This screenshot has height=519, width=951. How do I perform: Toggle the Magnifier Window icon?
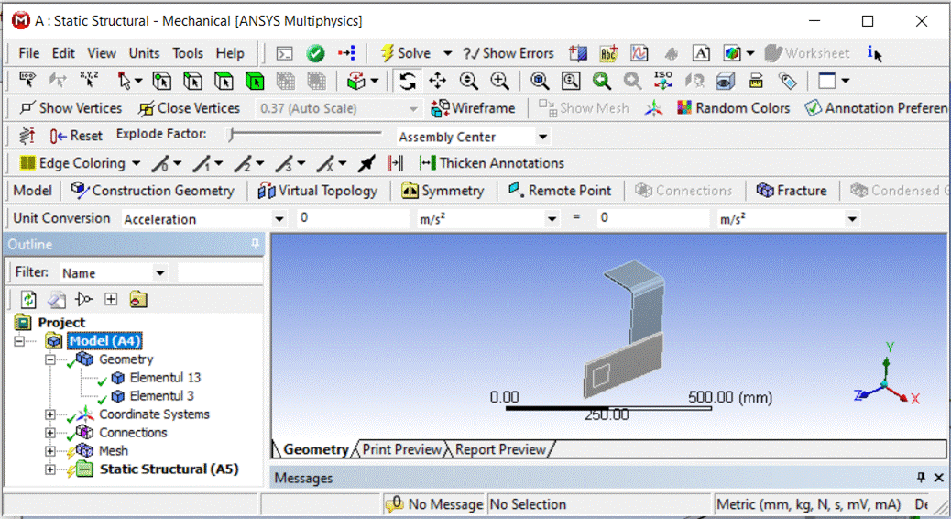coord(571,80)
